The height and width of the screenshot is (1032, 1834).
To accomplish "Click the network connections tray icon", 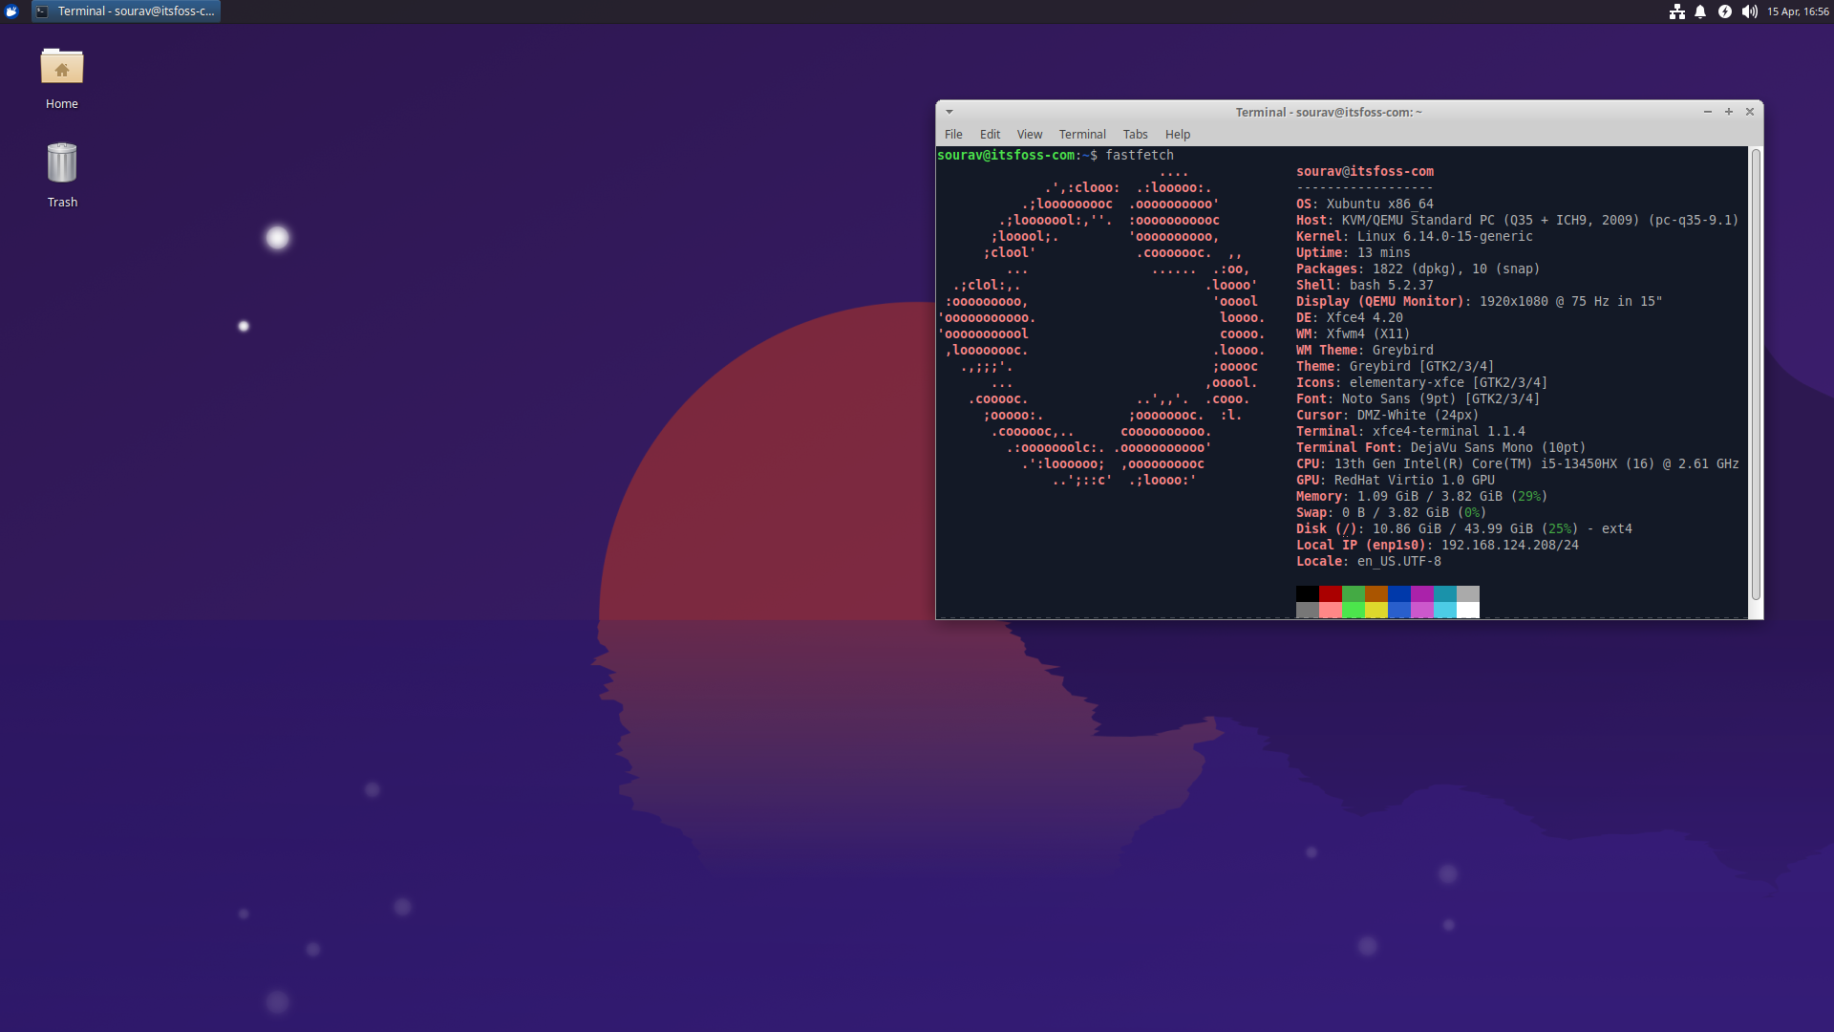I will click(1676, 11).
